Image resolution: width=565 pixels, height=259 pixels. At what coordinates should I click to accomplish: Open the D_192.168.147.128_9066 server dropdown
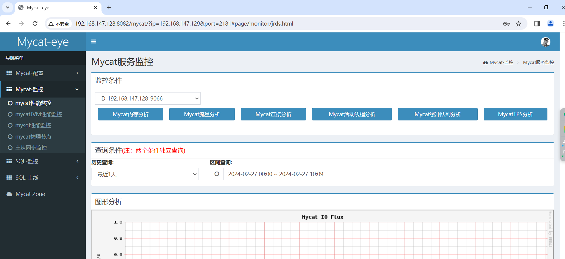point(148,98)
